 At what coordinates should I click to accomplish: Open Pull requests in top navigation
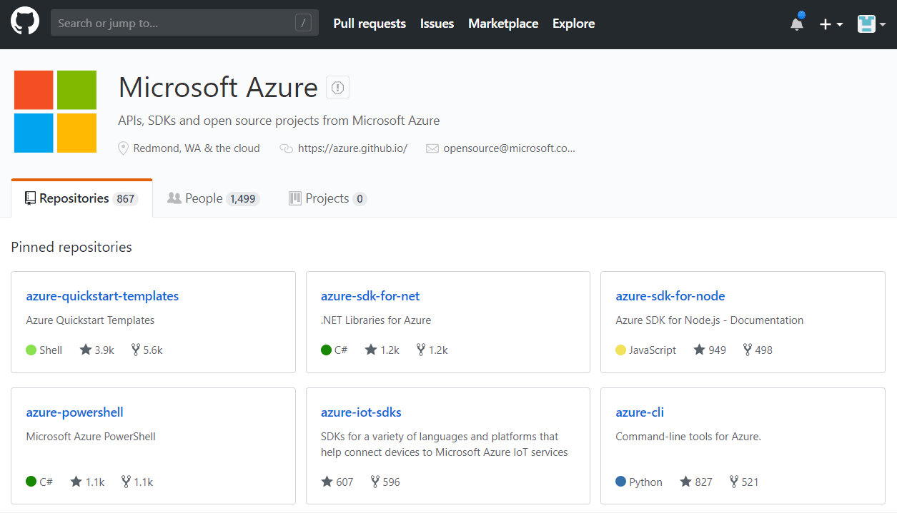click(x=370, y=24)
